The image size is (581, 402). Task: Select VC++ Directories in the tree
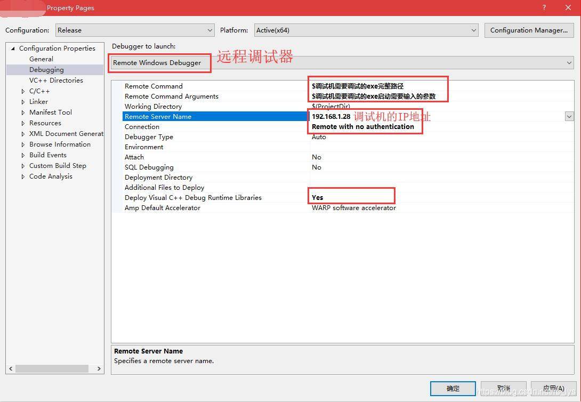pos(56,81)
